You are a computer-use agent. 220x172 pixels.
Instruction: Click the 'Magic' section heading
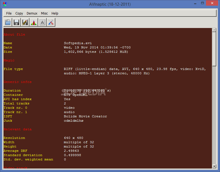(9, 60)
